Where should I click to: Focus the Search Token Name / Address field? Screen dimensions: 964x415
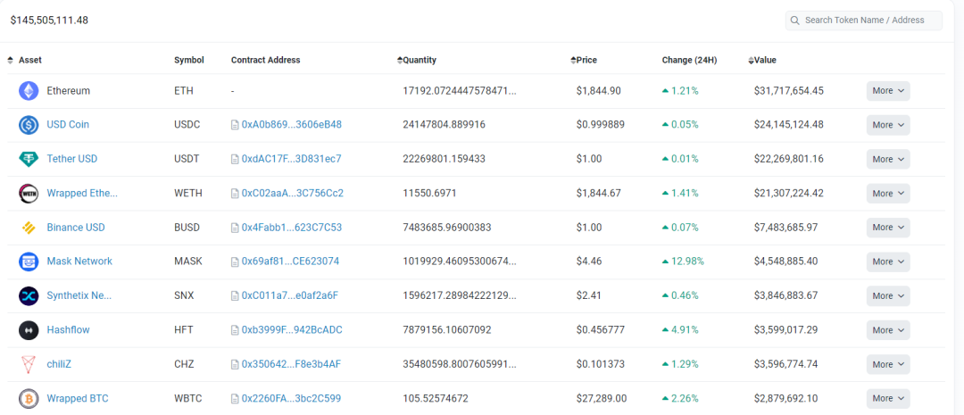864,21
